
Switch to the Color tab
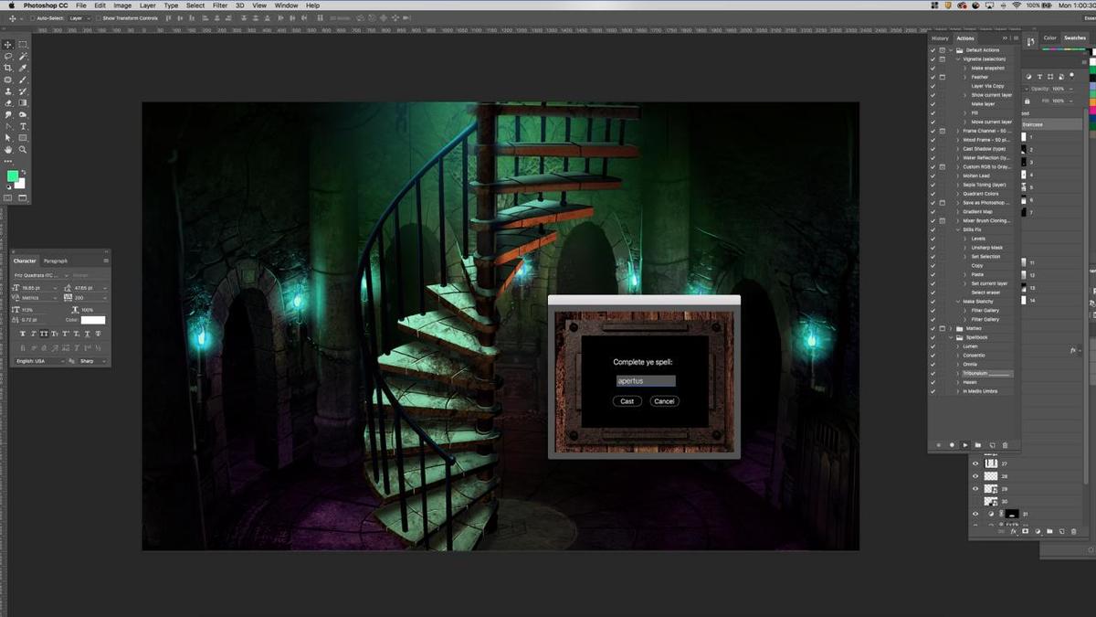(x=1050, y=38)
